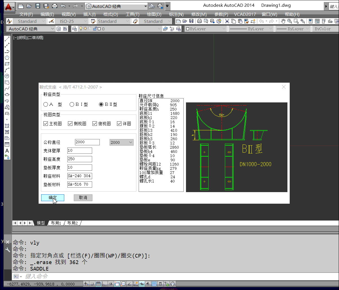Open the ByLayer color control dropdown
This screenshot has width=339, height=290.
(206, 29)
